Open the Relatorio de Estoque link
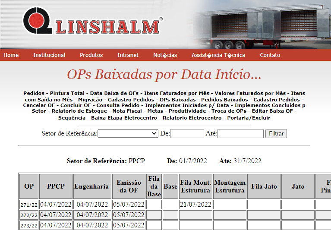This screenshot has width=331, height=230. pos(79,111)
